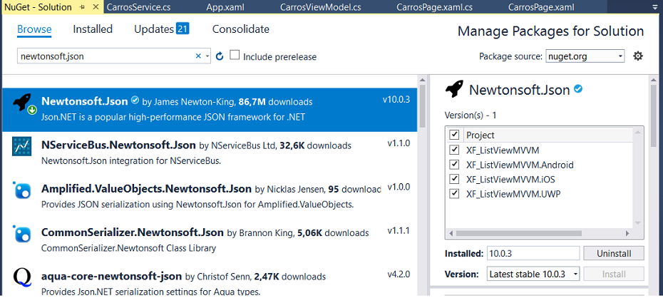Click project list scroll down arrow
The width and height of the screenshot is (663, 298).
(637, 222)
